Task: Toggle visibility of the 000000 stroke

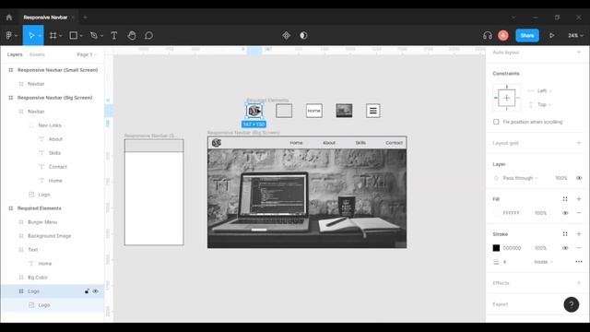Action: [x=565, y=248]
